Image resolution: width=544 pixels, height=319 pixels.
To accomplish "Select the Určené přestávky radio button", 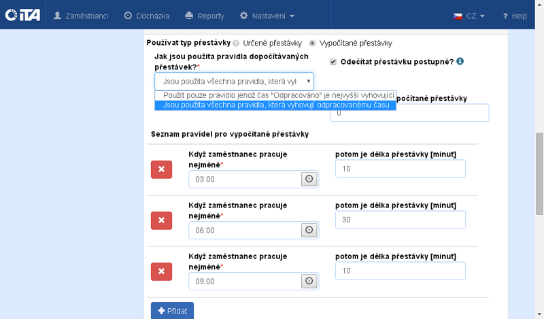I will (236, 43).
